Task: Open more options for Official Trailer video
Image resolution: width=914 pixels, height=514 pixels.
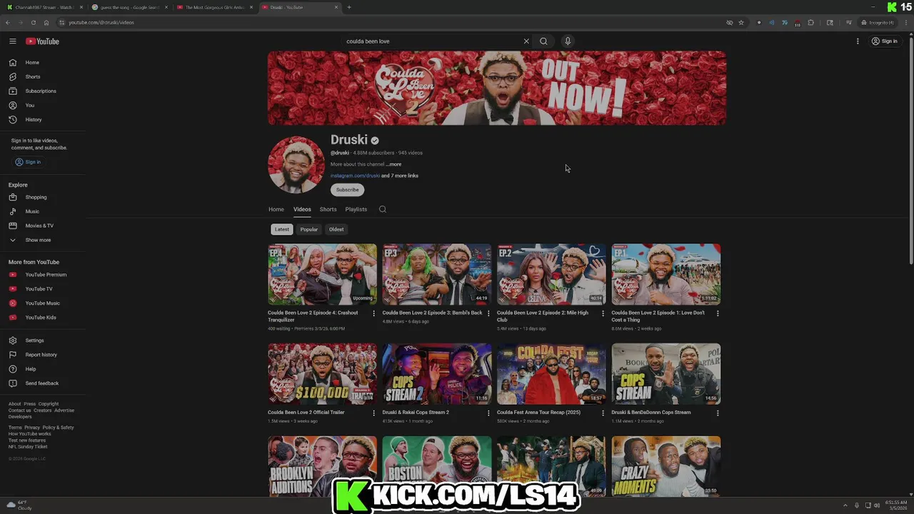Action: pos(373,413)
